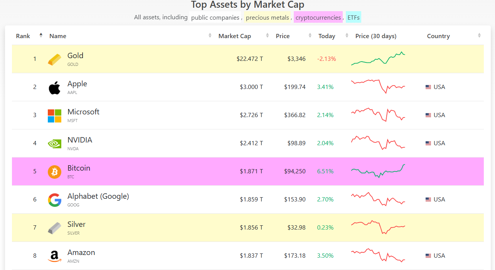This screenshot has width=495, height=270.
Task: Click the USA flag in Apple's row
Action: 428,87
